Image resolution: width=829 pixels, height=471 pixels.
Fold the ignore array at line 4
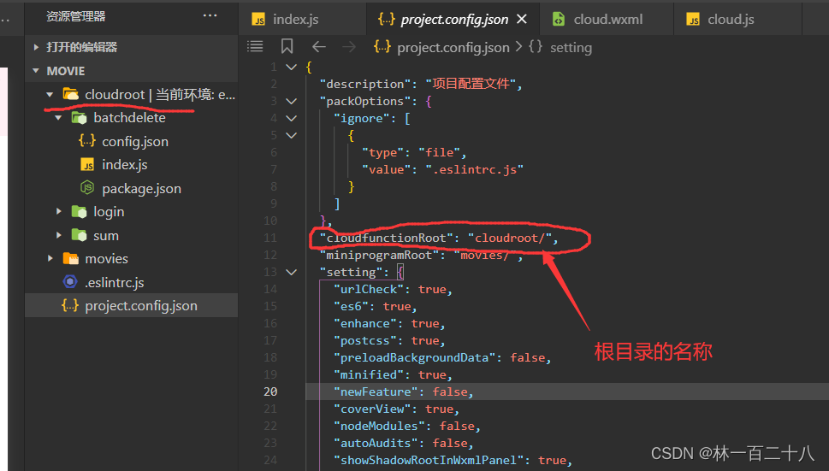click(x=292, y=118)
